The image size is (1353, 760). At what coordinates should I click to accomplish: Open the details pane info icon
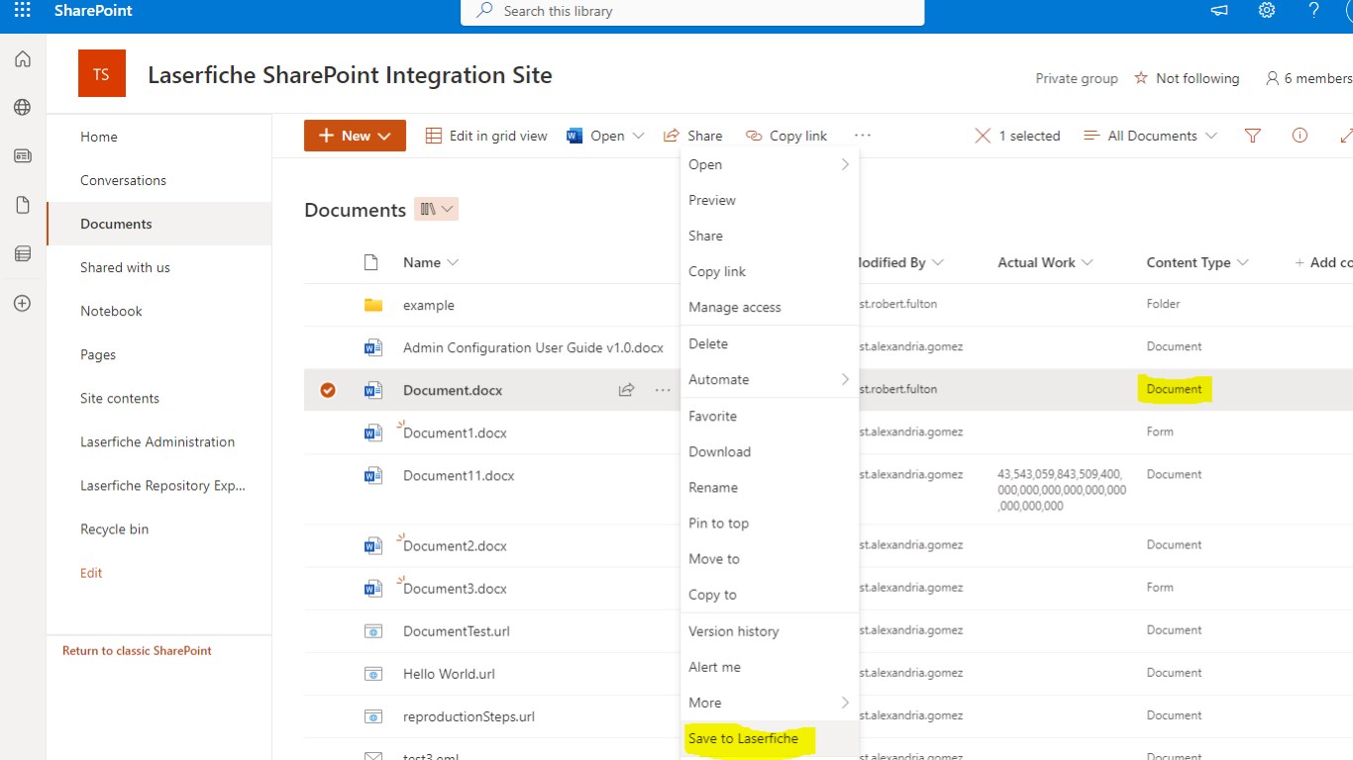1300,136
